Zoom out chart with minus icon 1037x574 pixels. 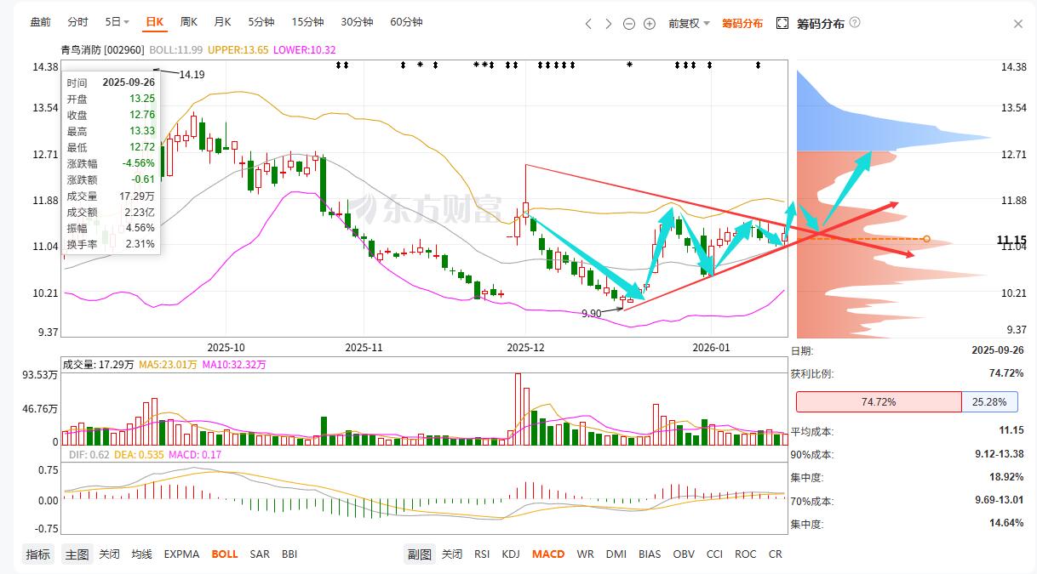tap(629, 24)
